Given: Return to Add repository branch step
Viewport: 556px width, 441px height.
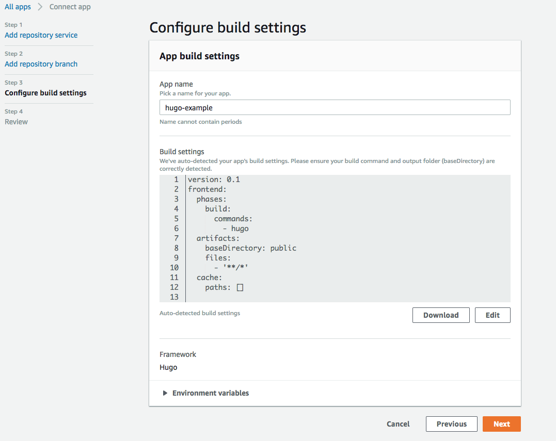Looking at the screenshot, I should pyautogui.click(x=41, y=64).
